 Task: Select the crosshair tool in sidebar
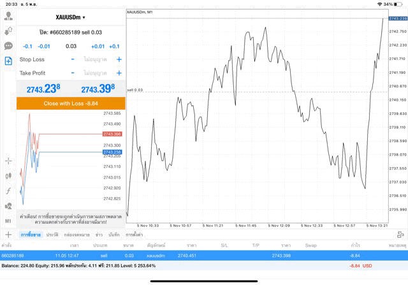pyautogui.click(x=8, y=161)
